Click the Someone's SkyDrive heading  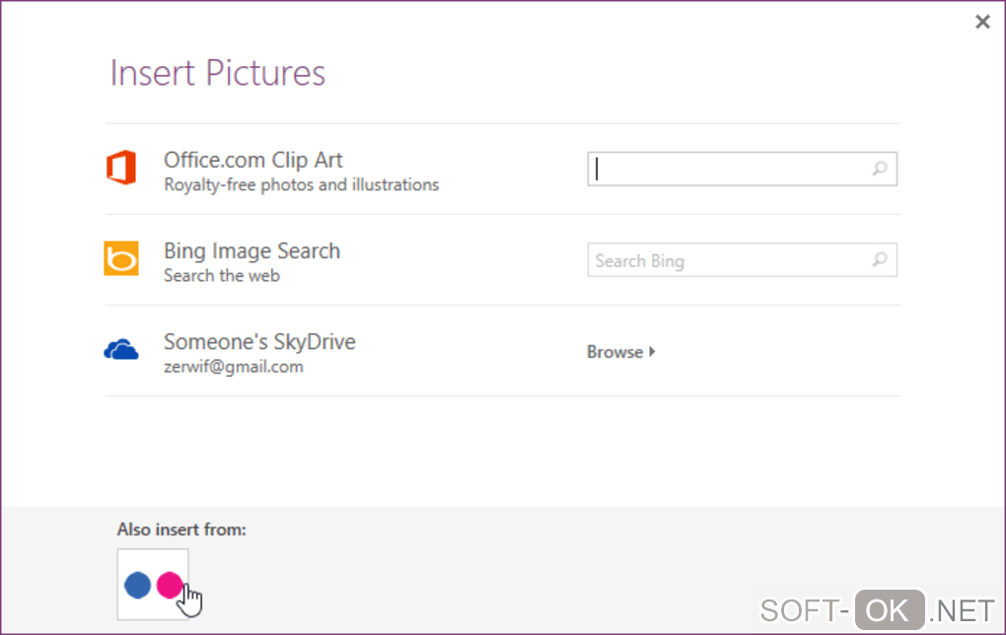(259, 342)
